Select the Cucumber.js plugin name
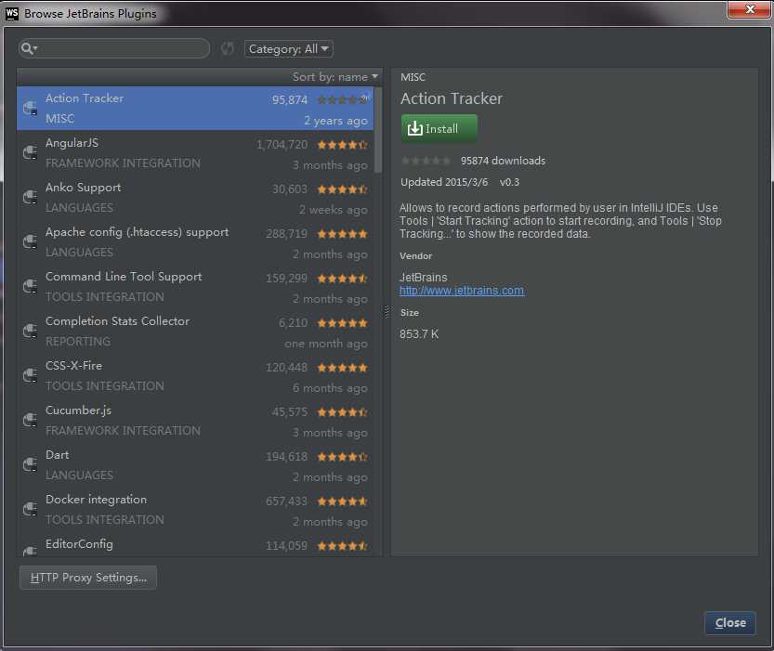This screenshot has height=651, width=774. [78, 410]
